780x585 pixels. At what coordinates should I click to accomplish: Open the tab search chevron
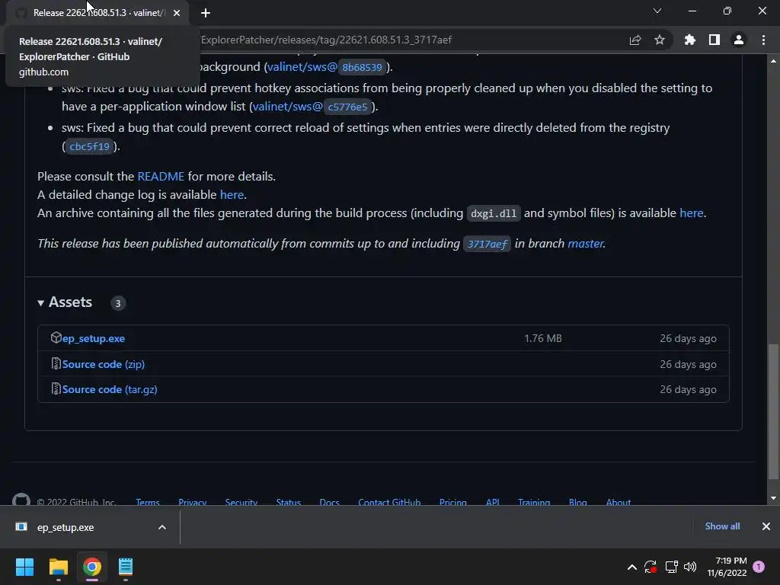click(657, 11)
